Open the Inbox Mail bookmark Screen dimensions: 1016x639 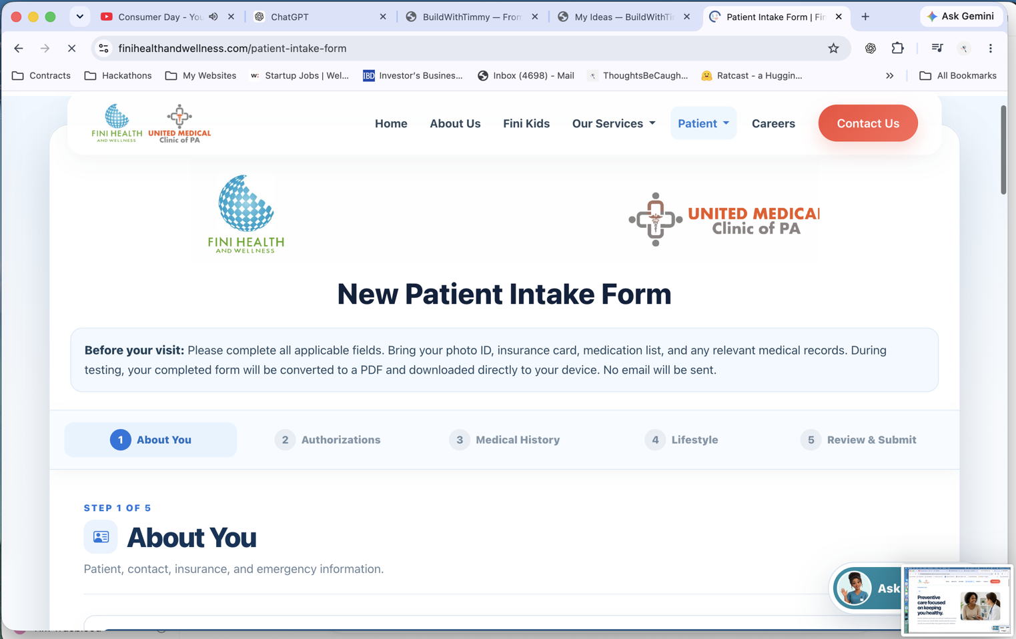526,76
